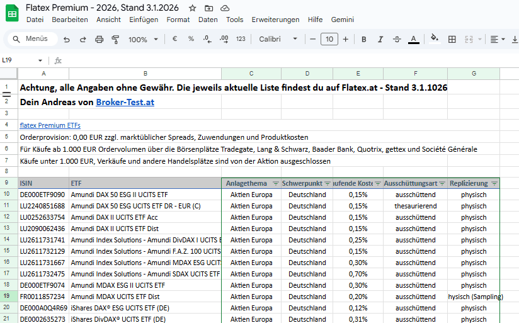Open the Broker-Test.at hyperlink
Image resolution: width=519 pixels, height=323 pixels.
pos(125,101)
